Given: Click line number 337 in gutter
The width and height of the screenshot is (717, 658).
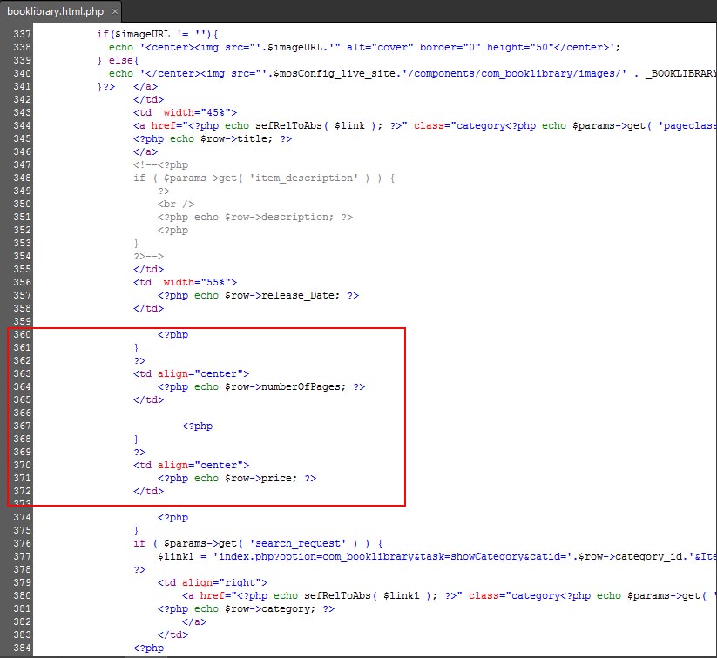Looking at the screenshot, I should pyautogui.click(x=22, y=34).
